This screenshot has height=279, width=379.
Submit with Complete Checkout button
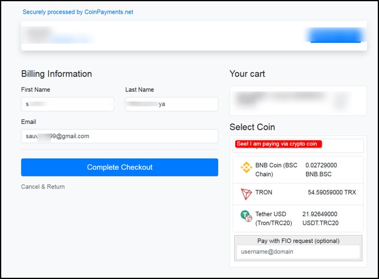(x=120, y=167)
